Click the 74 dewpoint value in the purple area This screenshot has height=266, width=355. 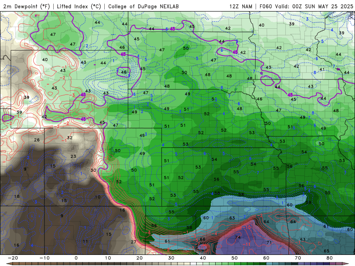tap(238, 237)
